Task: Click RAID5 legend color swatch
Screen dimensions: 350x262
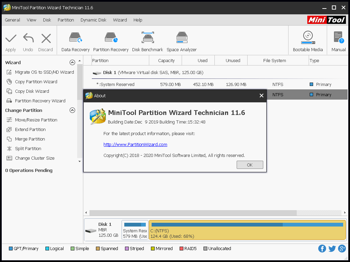Action: pos(181,249)
